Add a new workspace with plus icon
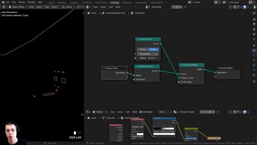The width and height of the screenshot is (257, 145). click(x=166, y=3)
